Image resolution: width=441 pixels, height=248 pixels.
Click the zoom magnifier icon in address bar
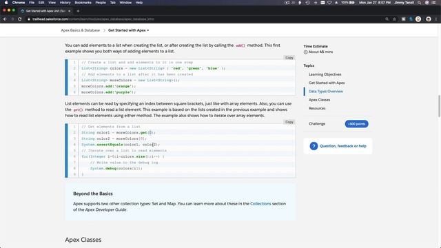387,19
